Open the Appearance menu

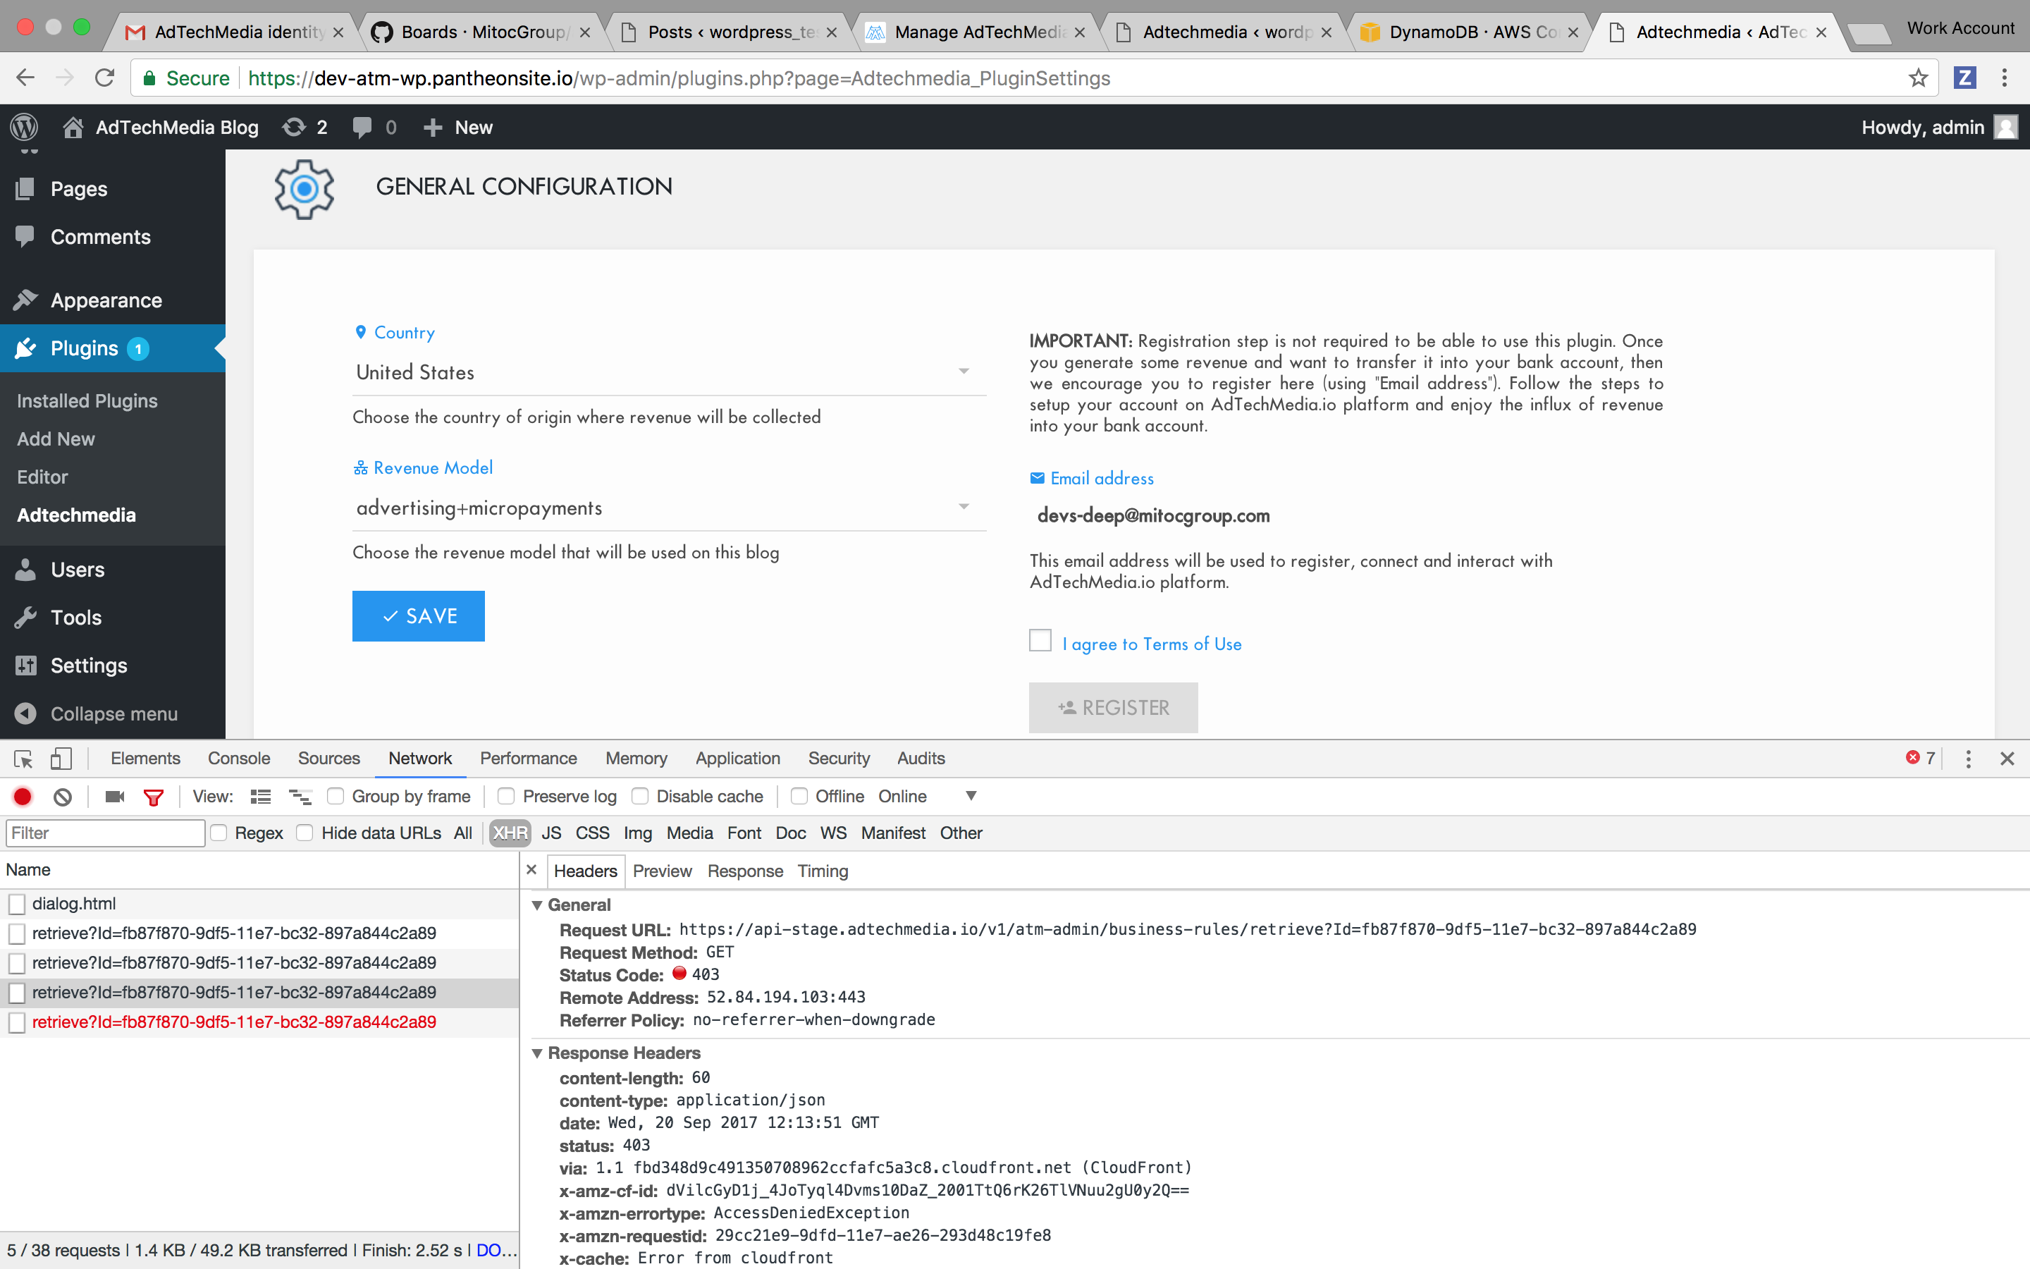tap(112, 300)
